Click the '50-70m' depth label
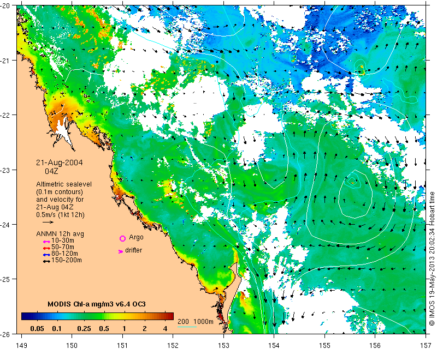 tap(63, 247)
